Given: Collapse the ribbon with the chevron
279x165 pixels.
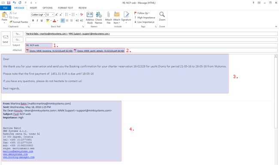Looking at the screenshot, I should click(x=276, y=27).
